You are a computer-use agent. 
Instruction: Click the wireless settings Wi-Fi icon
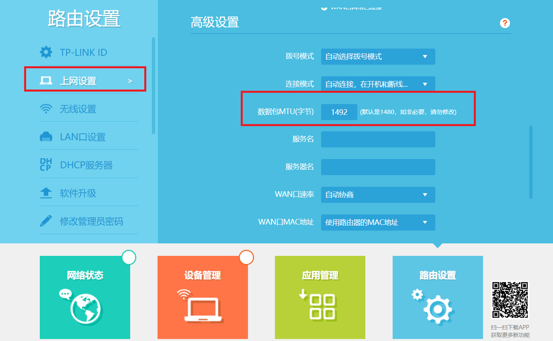coord(46,109)
